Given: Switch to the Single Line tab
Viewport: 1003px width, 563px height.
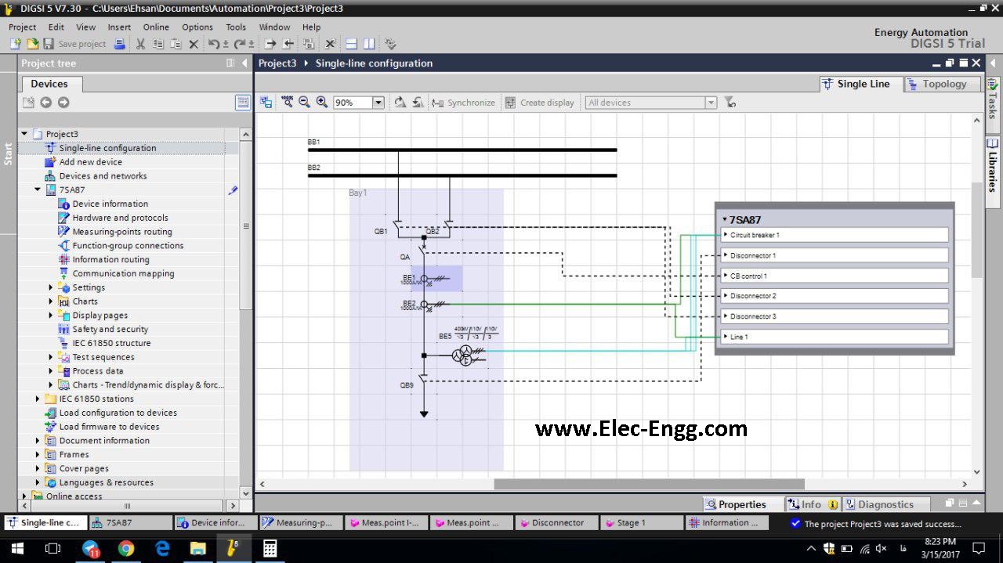Looking at the screenshot, I should 861,84.
